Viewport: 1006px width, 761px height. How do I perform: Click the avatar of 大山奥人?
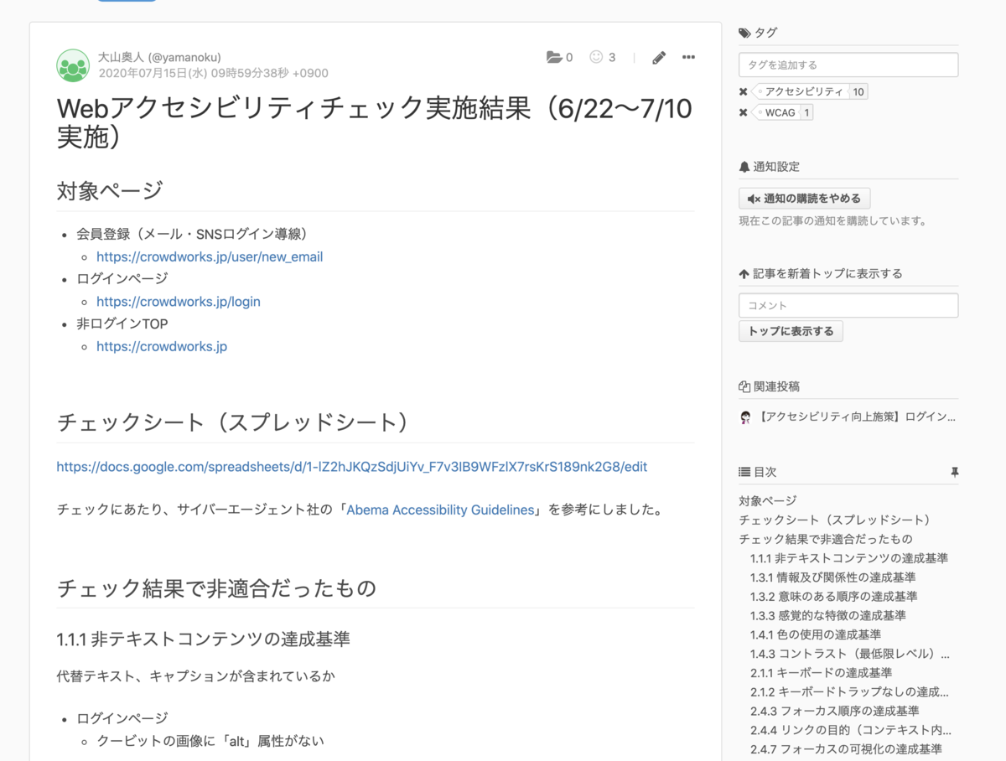tap(73, 65)
